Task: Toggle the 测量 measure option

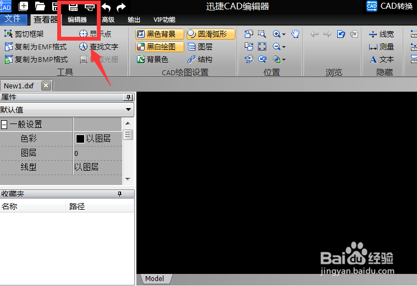Action: 381,47
